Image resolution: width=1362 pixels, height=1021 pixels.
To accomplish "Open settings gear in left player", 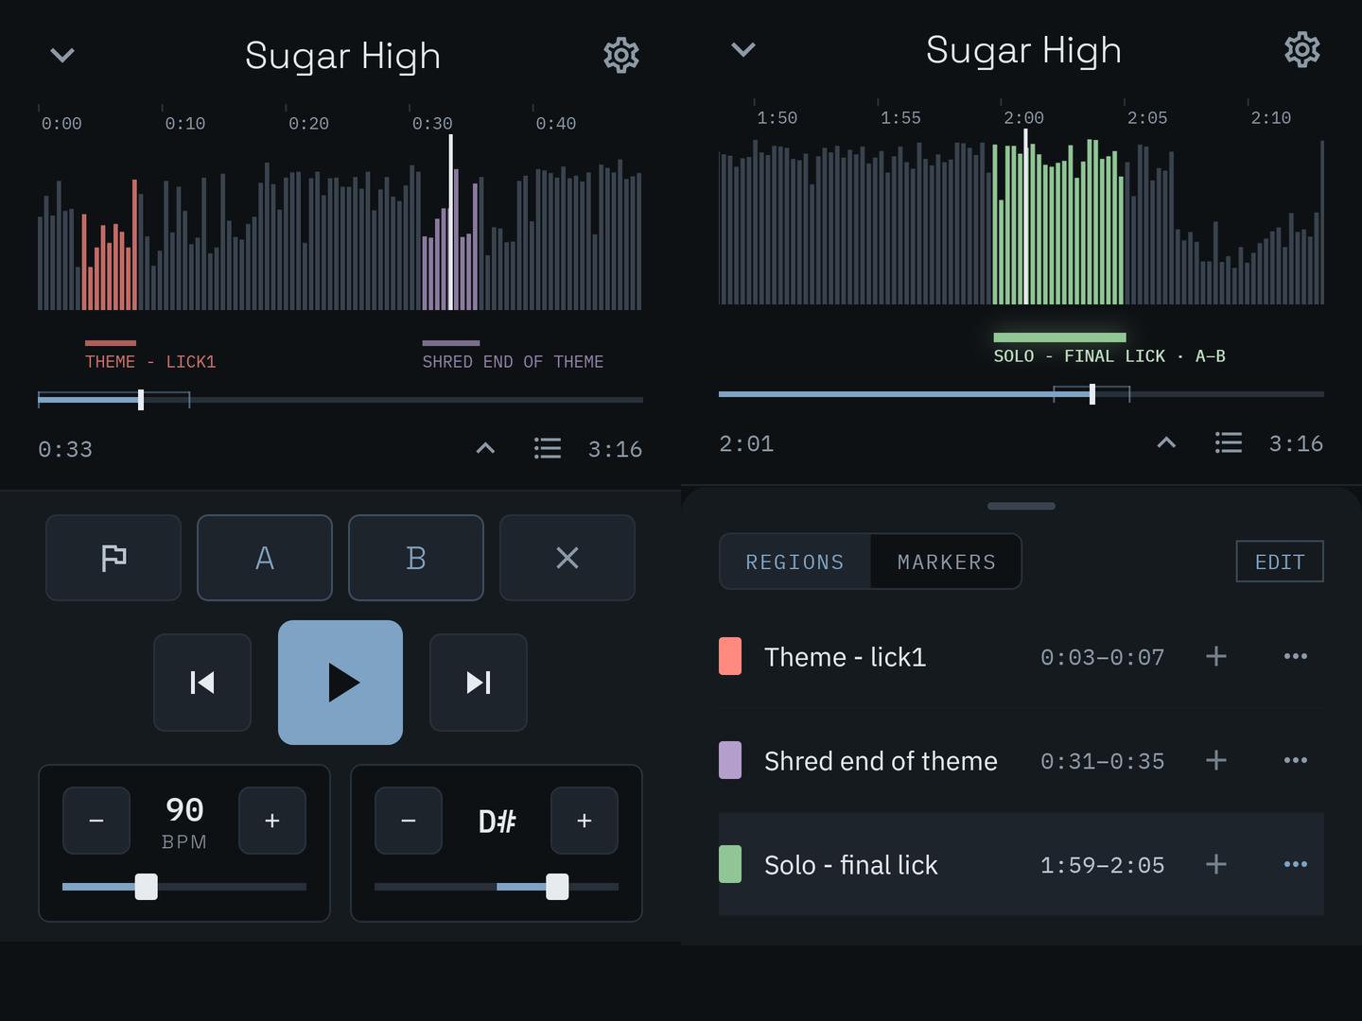I will pos(621,56).
